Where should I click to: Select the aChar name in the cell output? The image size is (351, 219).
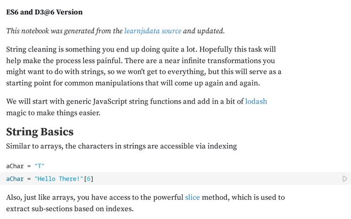point(15,165)
